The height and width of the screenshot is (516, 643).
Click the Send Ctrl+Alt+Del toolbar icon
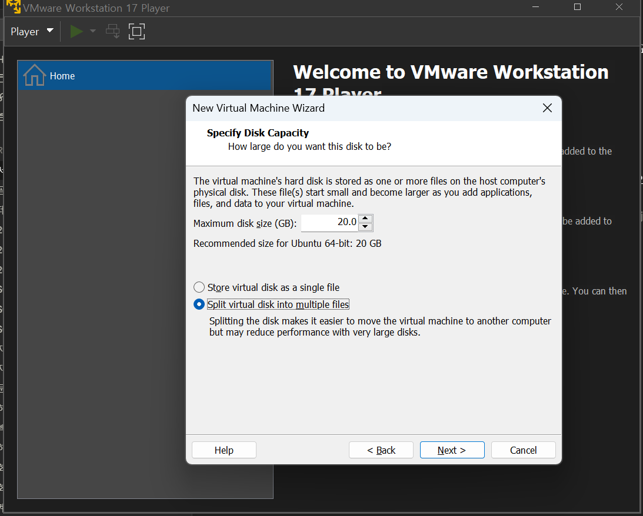[113, 32]
